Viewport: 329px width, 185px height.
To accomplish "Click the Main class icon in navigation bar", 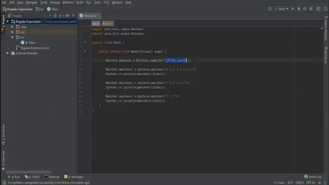I will point(52,9).
